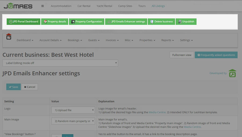Click the green wrench developer logo

pyautogui.click(x=232, y=73)
